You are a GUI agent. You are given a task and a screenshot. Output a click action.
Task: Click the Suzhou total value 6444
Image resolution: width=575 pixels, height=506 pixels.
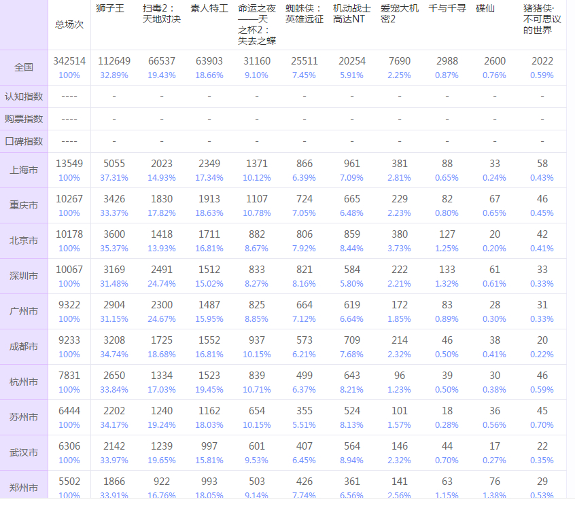69,411
